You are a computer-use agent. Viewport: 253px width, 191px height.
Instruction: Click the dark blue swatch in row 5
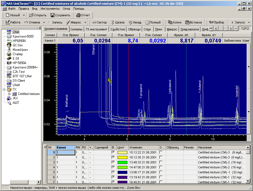coord(122,172)
